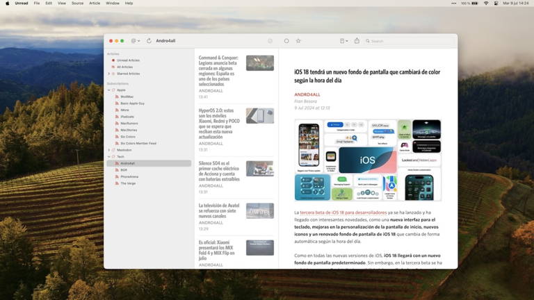Click the Tech folder icon
The height and width of the screenshot is (300, 534).
[113, 157]
